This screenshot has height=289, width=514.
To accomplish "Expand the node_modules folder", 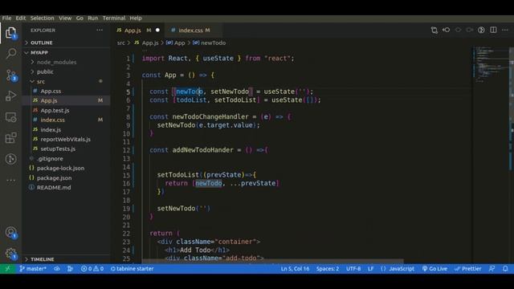I will point(66,62).
